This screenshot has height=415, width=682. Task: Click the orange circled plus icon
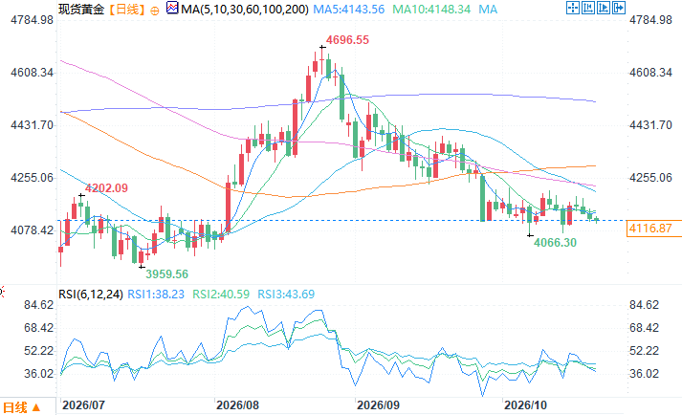pos(154,11)
